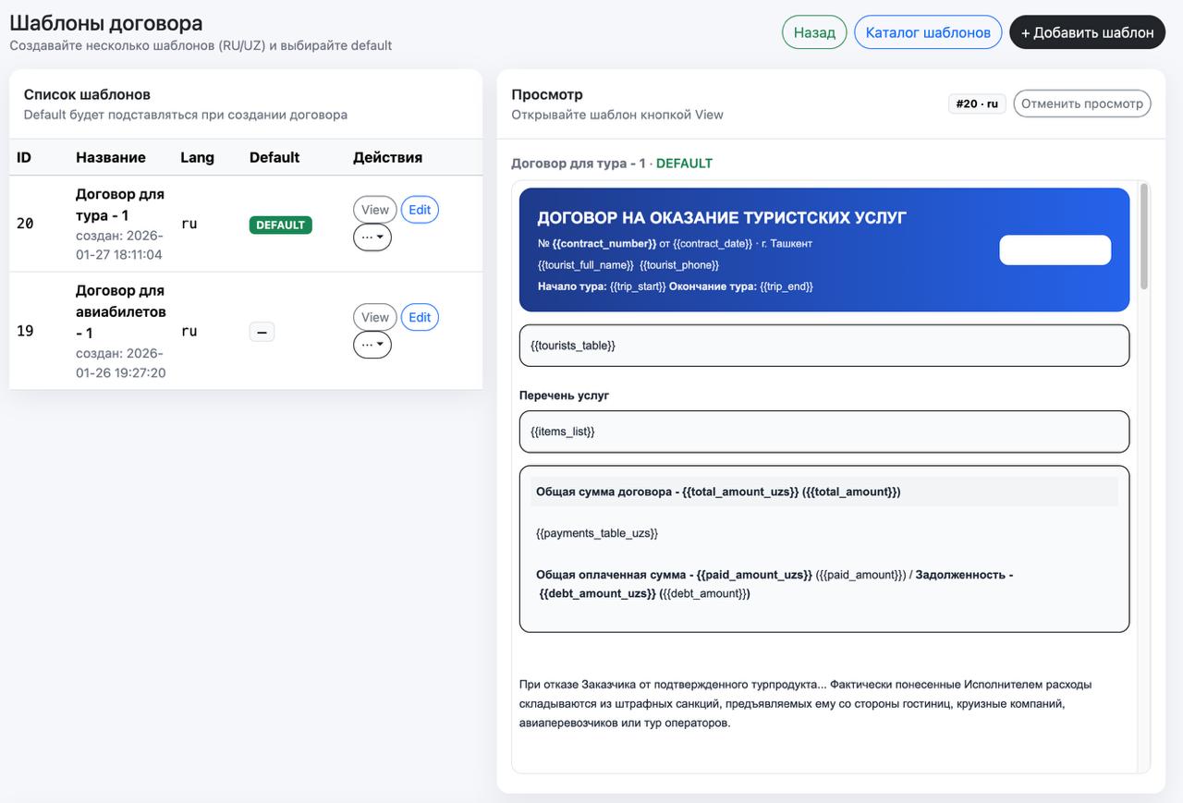This screenshot has height=803, width=1183.
Task: Expand more actions dropdown for template 20
Action: click(372, 237)
